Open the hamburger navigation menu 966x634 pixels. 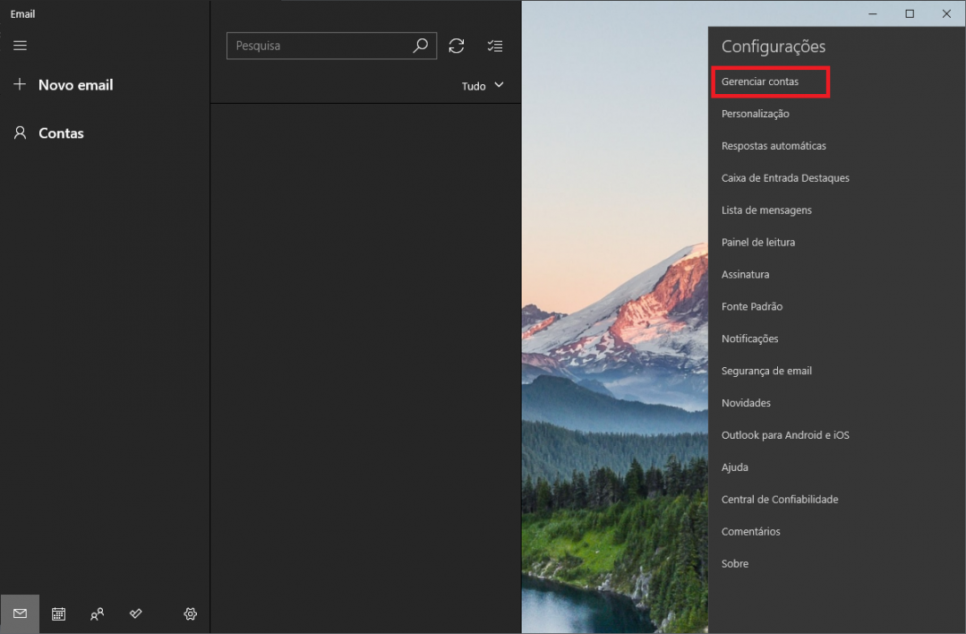point(20,46)
